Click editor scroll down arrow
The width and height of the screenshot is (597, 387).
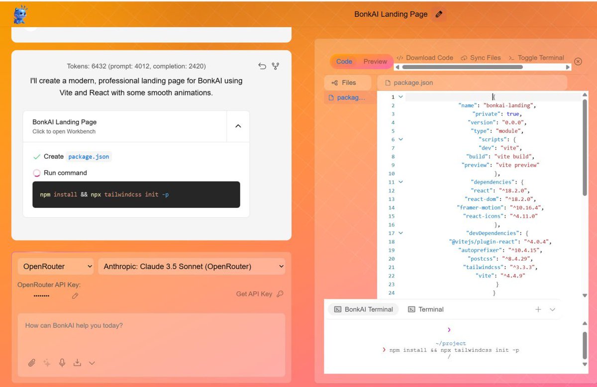tap(585, 295)
